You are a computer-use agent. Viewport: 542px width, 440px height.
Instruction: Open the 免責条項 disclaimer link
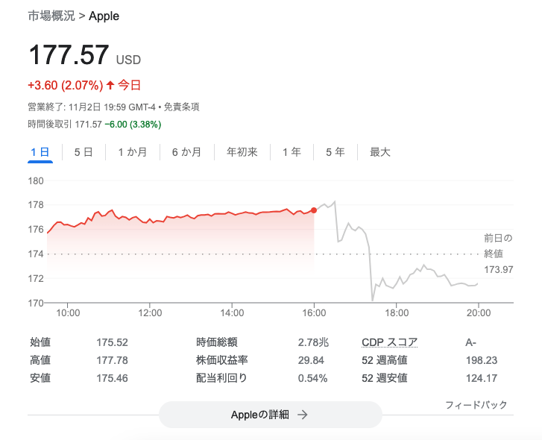pos(181,107)
